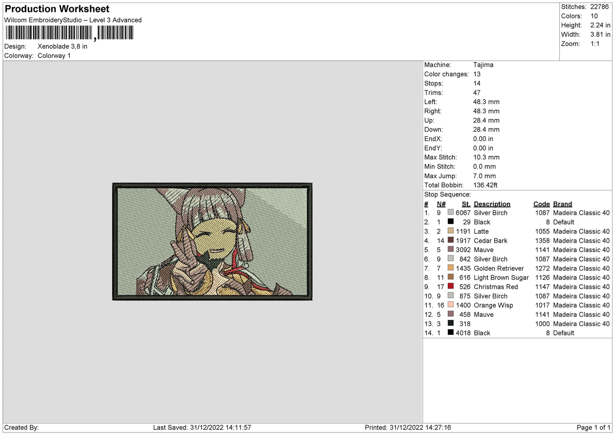This screenshot has height=435, width=615.
Task: Click 'Printed: 31/12/2022 14:27:16' footer
Action: 408,428
